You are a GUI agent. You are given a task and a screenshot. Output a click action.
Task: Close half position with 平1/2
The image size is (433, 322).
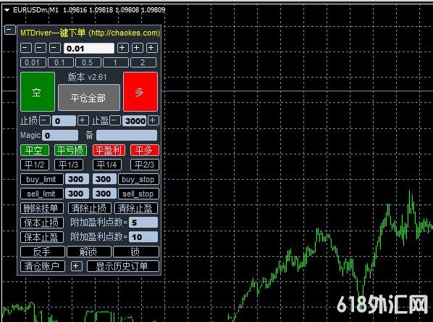click(x=35, y=165)
